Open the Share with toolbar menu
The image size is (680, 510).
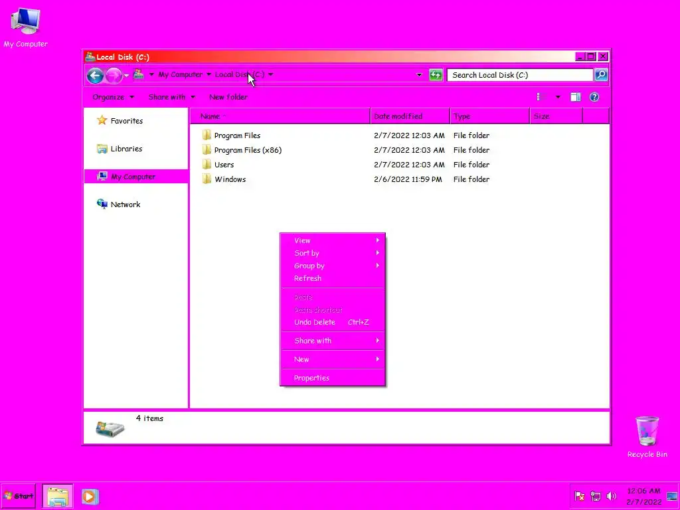tap(172, 97)
